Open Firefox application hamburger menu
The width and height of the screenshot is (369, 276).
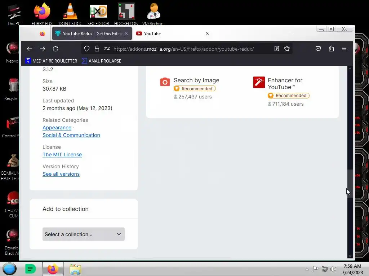coord(344,49)
